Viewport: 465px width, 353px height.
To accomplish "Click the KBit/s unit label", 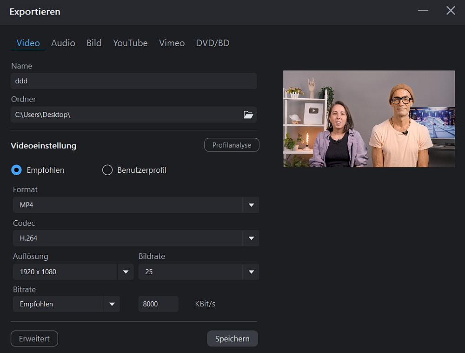I will (x=205, y=304).
